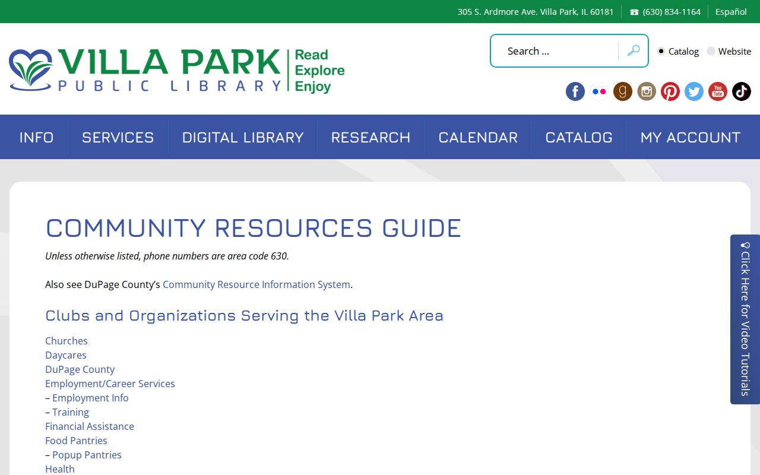Open the library's Facebook page
Viewport: 760px width, 475px height.
tap(575, 91)
